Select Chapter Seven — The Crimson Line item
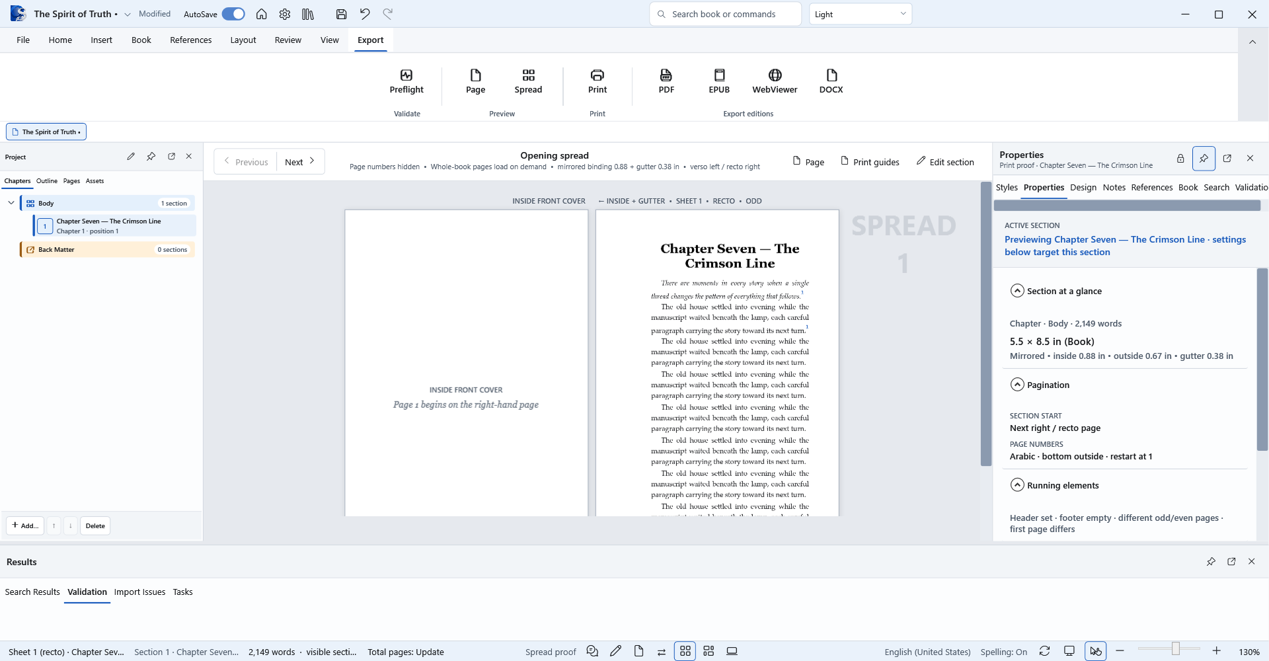1269x661 pixels. click(115, 226)
